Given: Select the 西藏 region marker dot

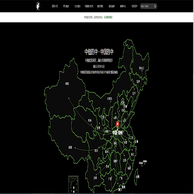Looking at the screenshot, I should [75, 148].
